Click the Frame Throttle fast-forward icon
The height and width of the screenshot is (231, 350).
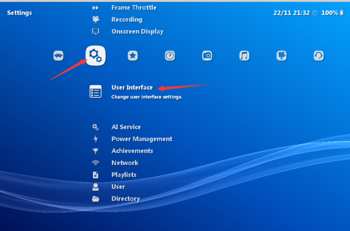coord(95,8)
